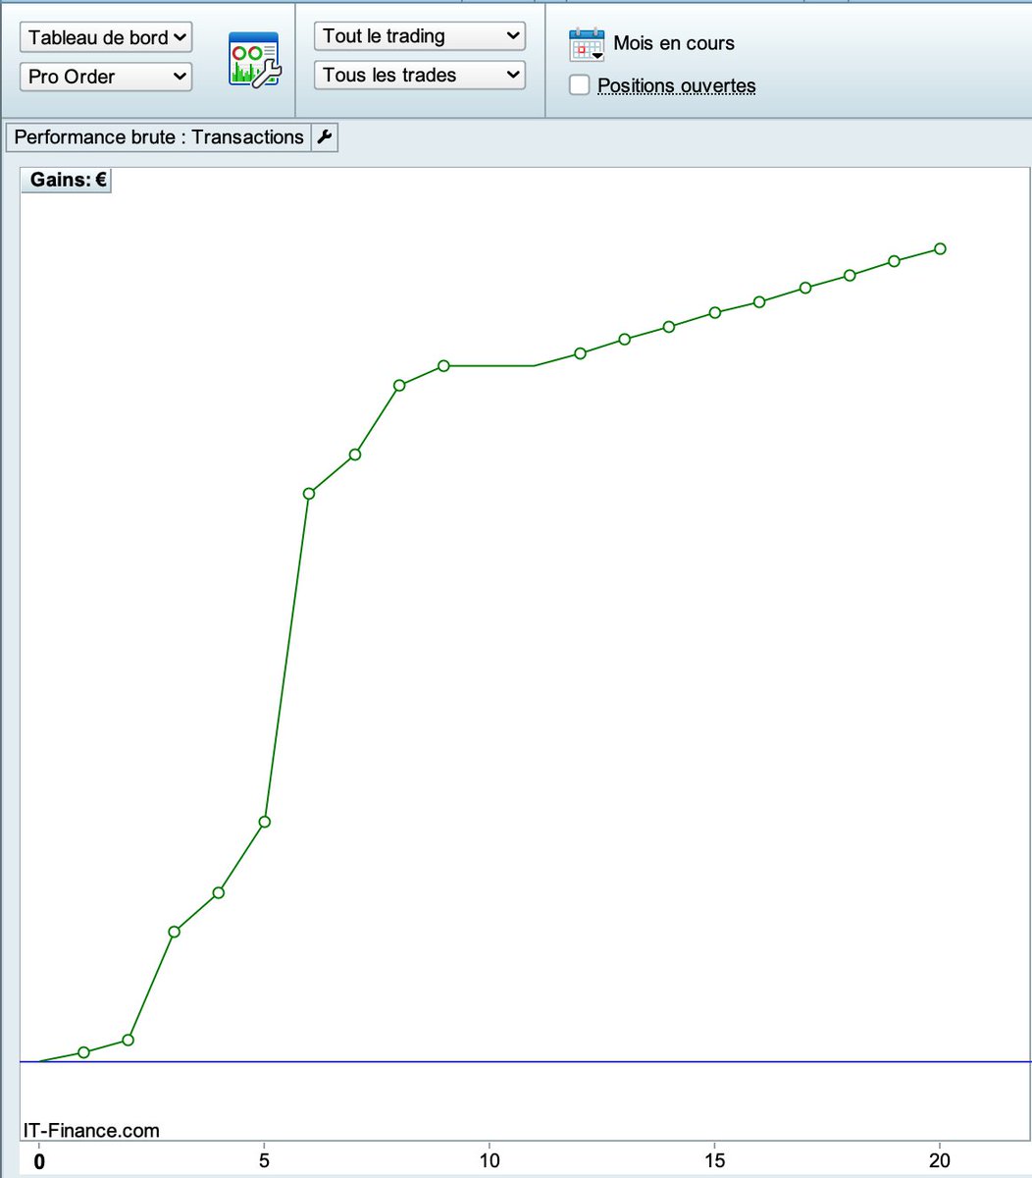This screenshot has height=1178, width=1032.
Task: Click the chart data point at transaction 18
Action: (850, 275)
